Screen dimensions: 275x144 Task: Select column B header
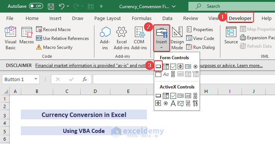pos(37,91)
